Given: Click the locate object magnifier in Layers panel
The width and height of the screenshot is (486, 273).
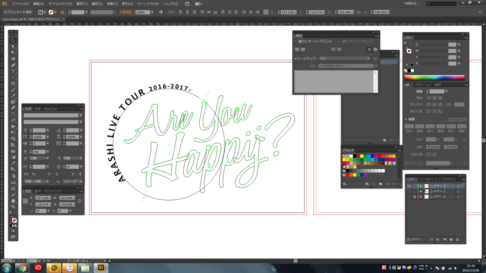Looking at the screenshot, I should tap(431, 239).
